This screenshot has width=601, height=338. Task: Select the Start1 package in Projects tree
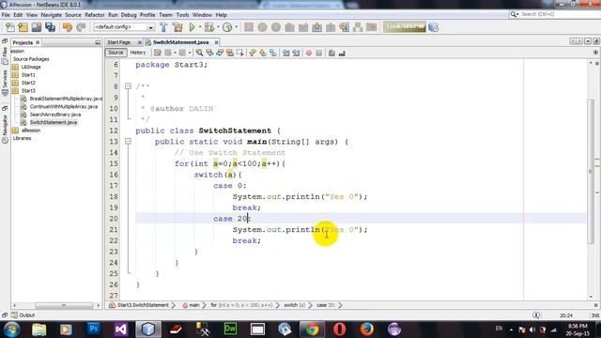pos(28,75)
